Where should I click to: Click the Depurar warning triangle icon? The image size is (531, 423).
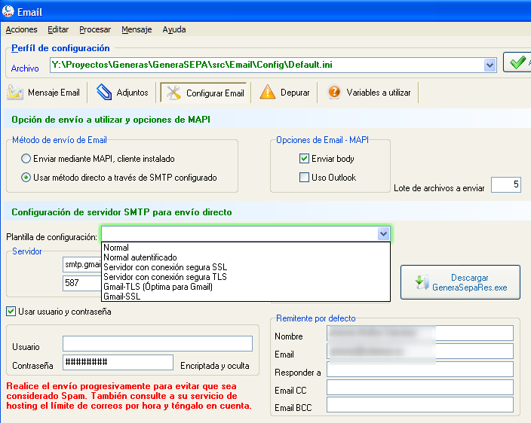[x=268, y=92]
